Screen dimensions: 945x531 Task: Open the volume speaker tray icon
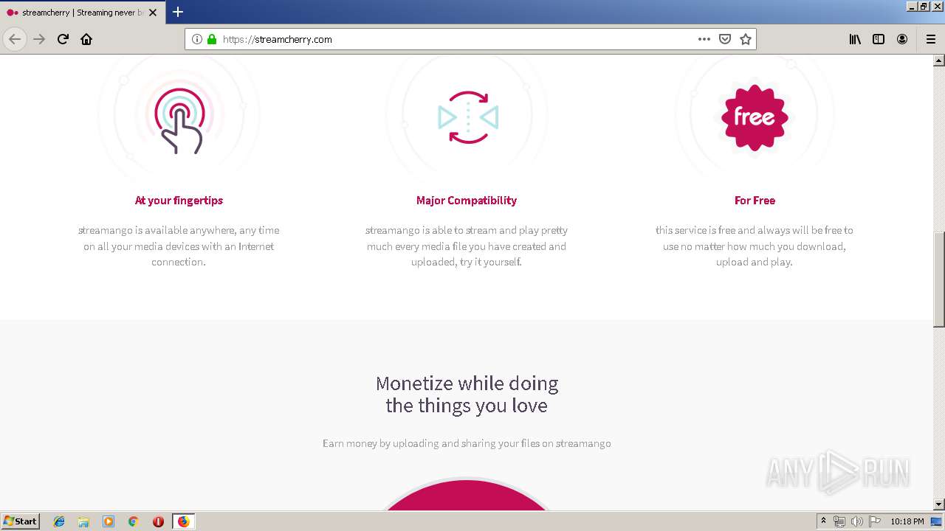point(856,521)
